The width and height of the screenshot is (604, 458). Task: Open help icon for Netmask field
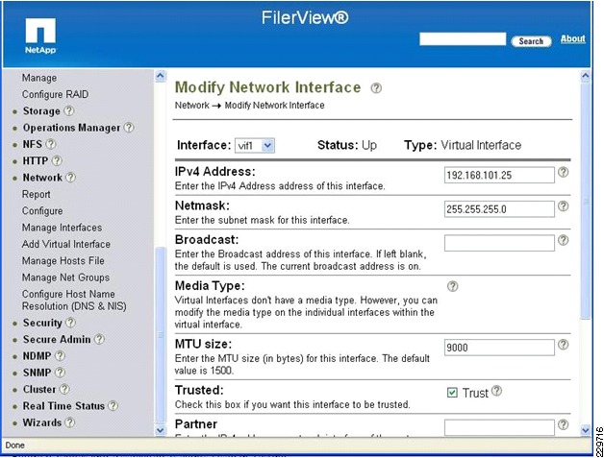(564, 206)
